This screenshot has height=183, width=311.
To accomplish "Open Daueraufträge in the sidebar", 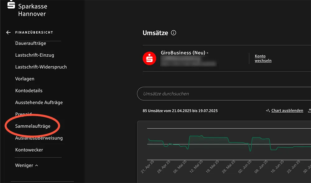I will (x=30, y=43).
